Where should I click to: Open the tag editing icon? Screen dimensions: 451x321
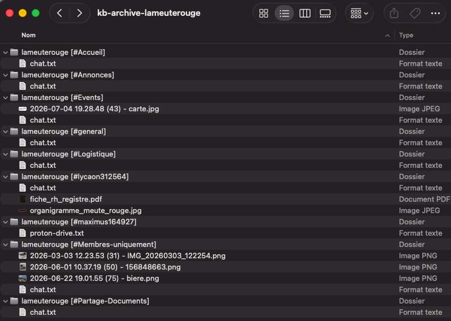[415, 13]
